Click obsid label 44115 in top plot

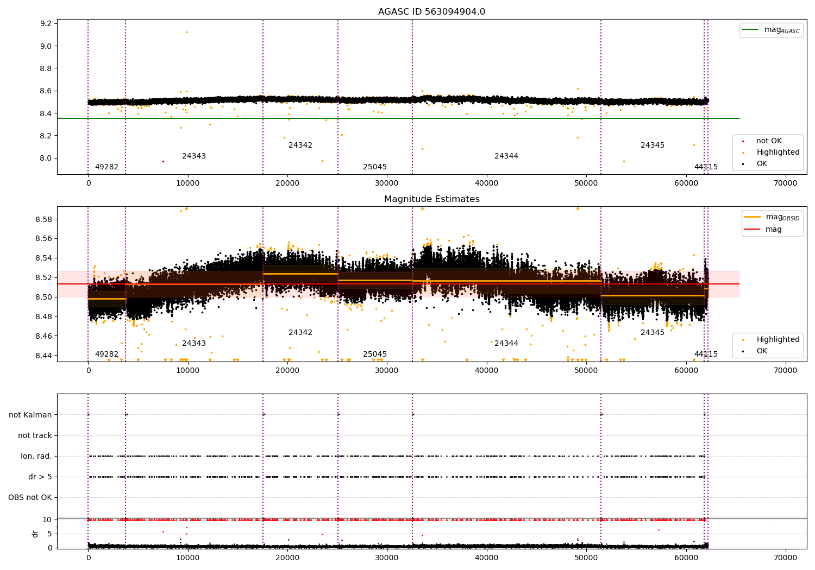click(x=706, y=167)
